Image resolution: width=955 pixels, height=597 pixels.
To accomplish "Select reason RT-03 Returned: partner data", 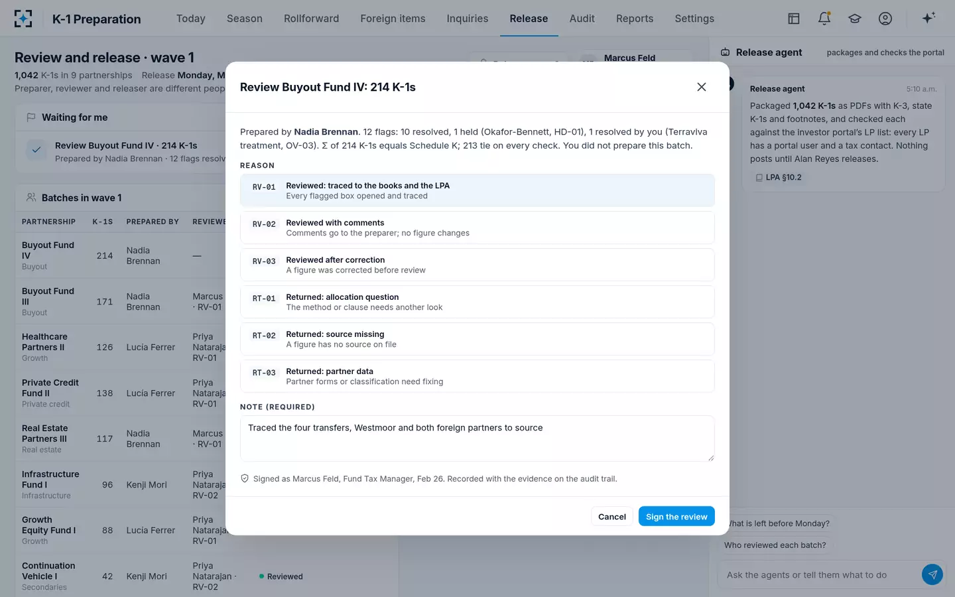I will (x=477, y=376).
